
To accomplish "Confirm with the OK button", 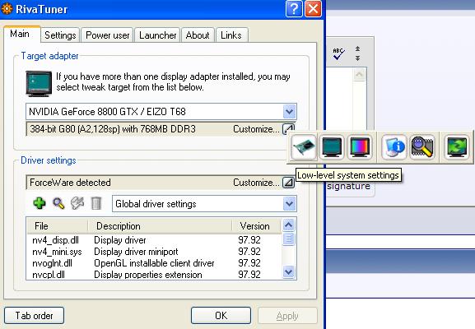I will tap(221, 315).
